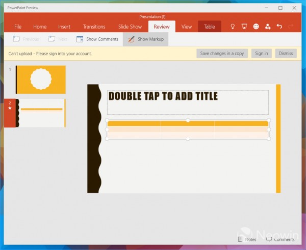Image resolution: width=306 pixels, height=250 pixels.
Task: Click Save changes in a copy
Action: tap(222, 53)
